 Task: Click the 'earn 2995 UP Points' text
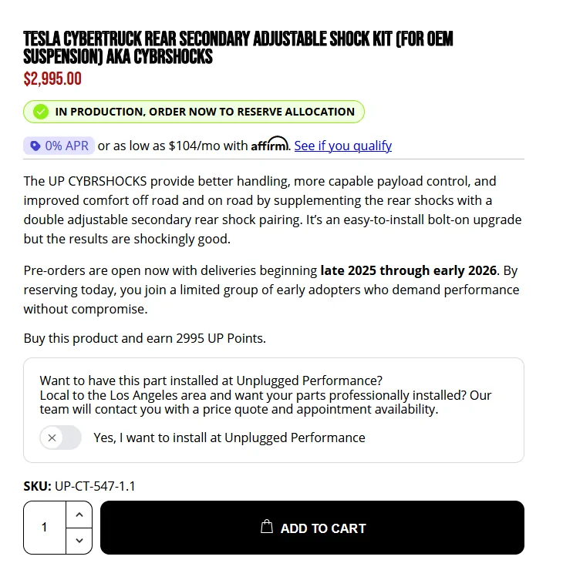point(207,338)
